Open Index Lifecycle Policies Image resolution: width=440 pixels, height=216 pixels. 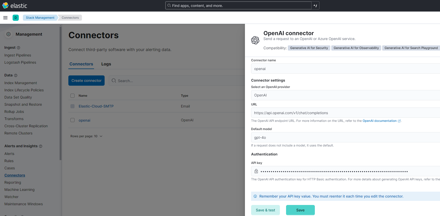24,90
